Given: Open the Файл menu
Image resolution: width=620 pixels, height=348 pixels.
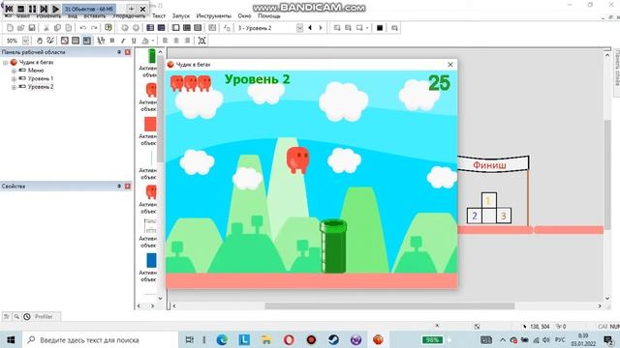Looking at the screenshot, I should tap(23, 16).
